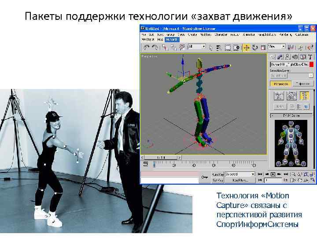Screen dimensions: 317x238
Task: Switch to the Modify command panel tab
Action: 280,57
